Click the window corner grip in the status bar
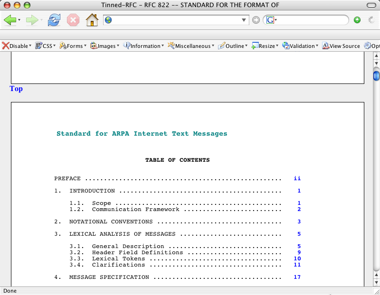 tap(377, 291)
